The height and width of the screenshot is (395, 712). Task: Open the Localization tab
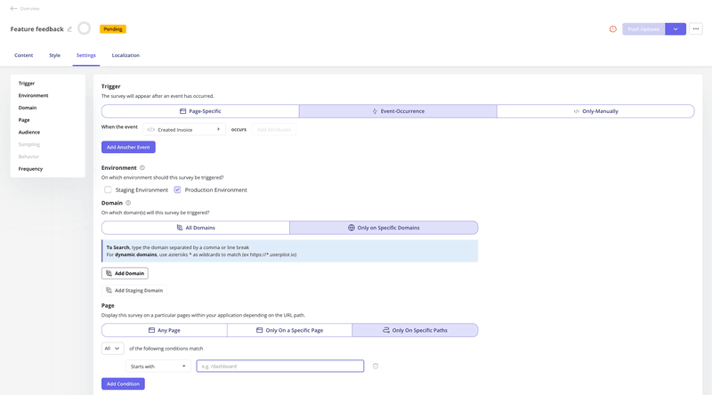tap(125, 55)
